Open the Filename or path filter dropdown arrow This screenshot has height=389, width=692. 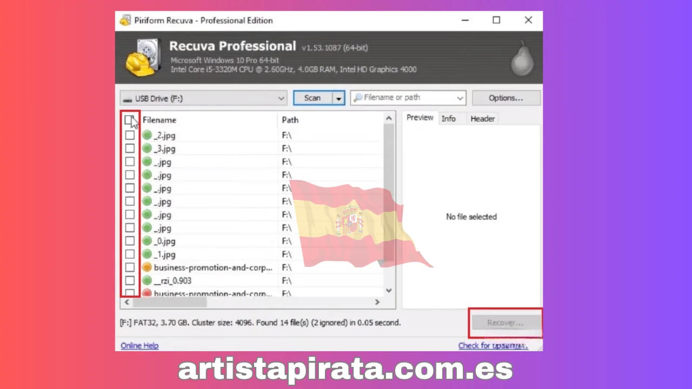pyautogui.click(x=460, y=98)
